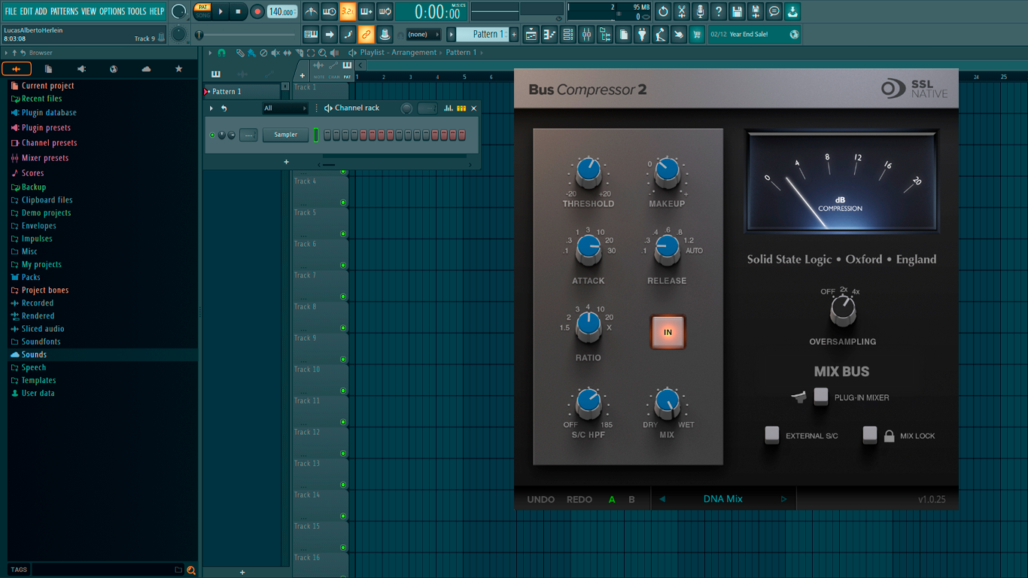Open the chat bubble support icon

(x=774, y=11)
